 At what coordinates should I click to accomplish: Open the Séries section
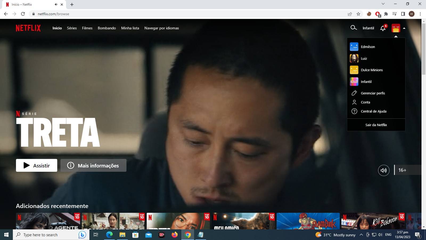(x=72, y=28)
